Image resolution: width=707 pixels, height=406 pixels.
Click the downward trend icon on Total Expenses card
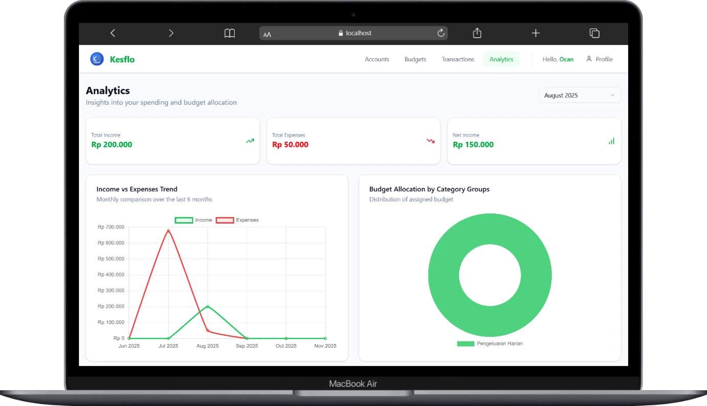tap(430, 141)
